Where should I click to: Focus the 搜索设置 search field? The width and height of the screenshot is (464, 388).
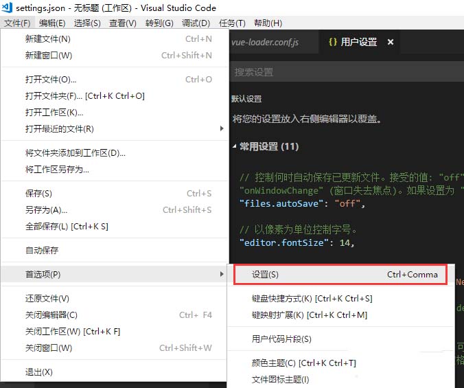pyautogui.click(x=347, y=72)
